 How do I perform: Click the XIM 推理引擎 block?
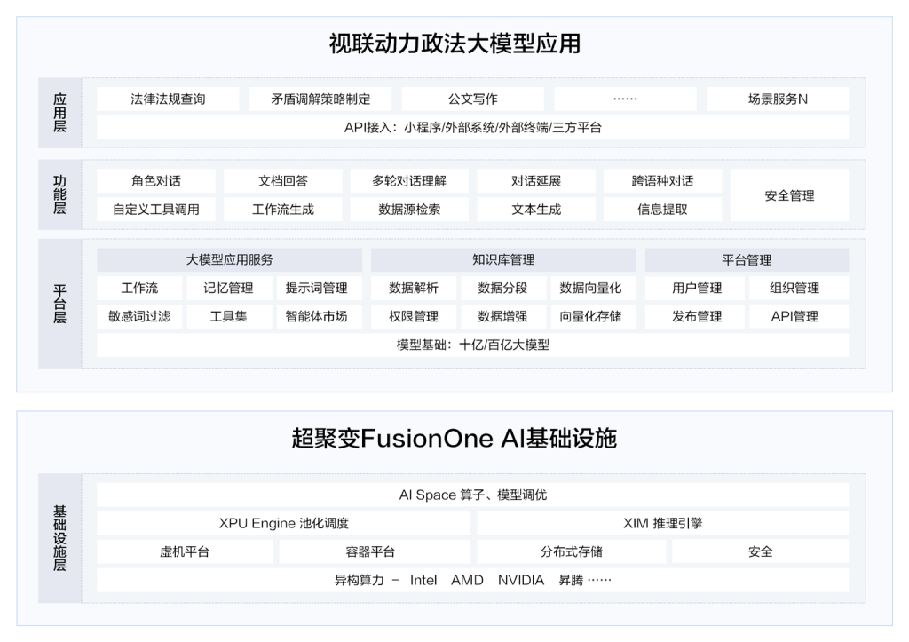point(662,523)
